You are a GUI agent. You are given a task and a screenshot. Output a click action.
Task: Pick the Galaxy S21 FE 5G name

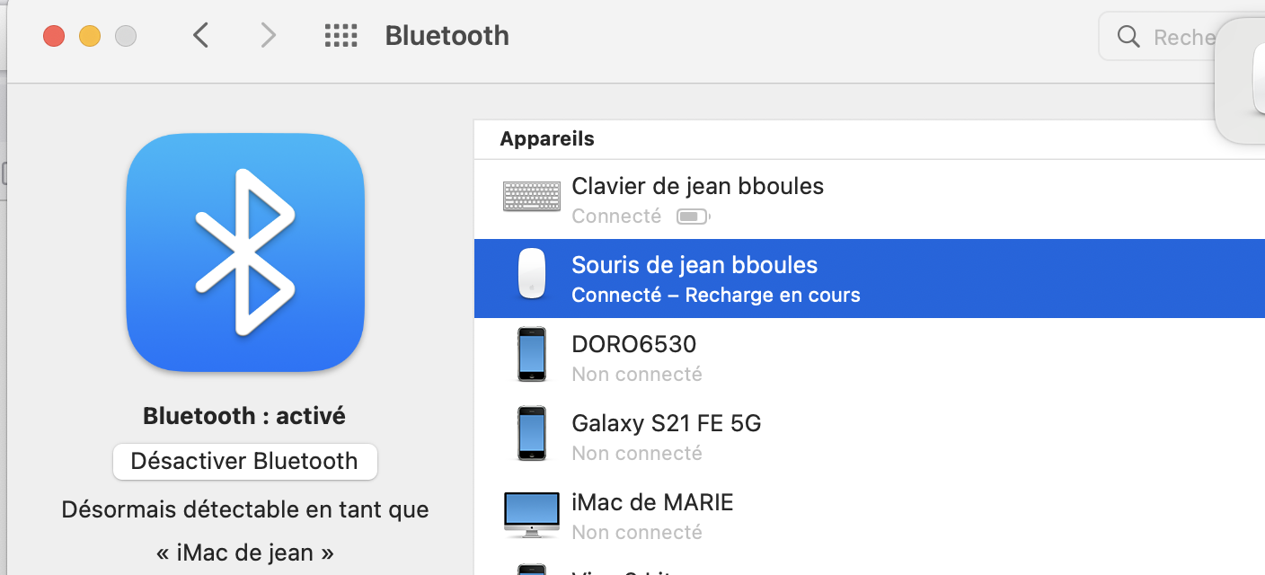pos(666,423)
